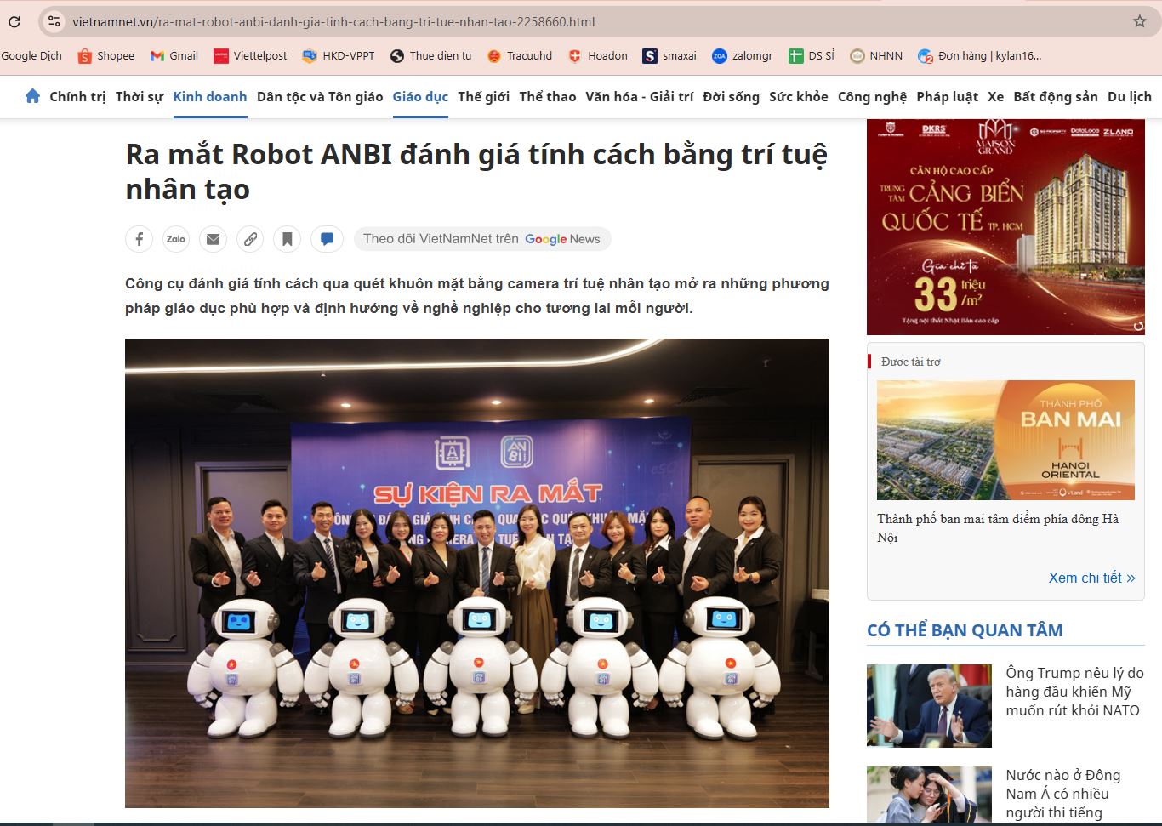
Task: Open the smaxai bookmark
Action: tap(669, 56)
